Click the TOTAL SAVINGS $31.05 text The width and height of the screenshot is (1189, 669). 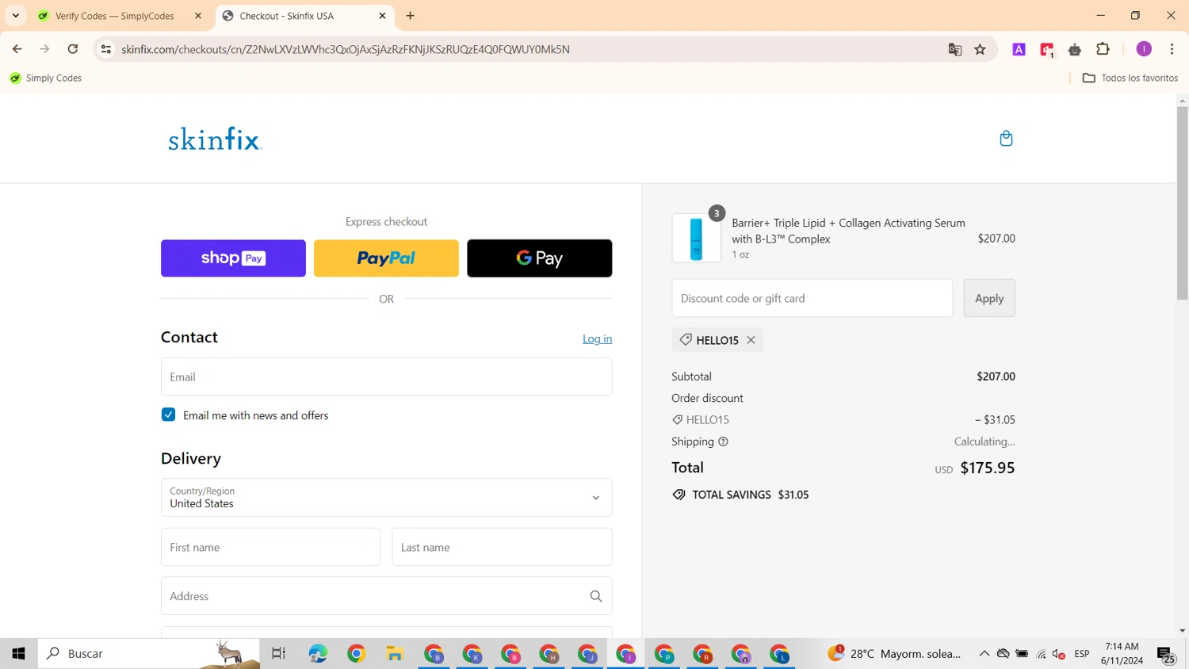[x=751, y=495]
